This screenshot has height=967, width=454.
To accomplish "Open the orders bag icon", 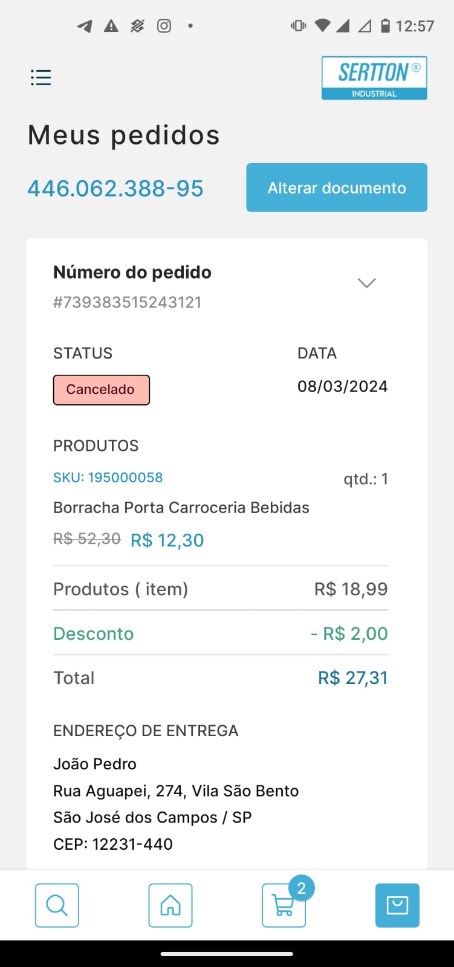I will tap(397, 905).
